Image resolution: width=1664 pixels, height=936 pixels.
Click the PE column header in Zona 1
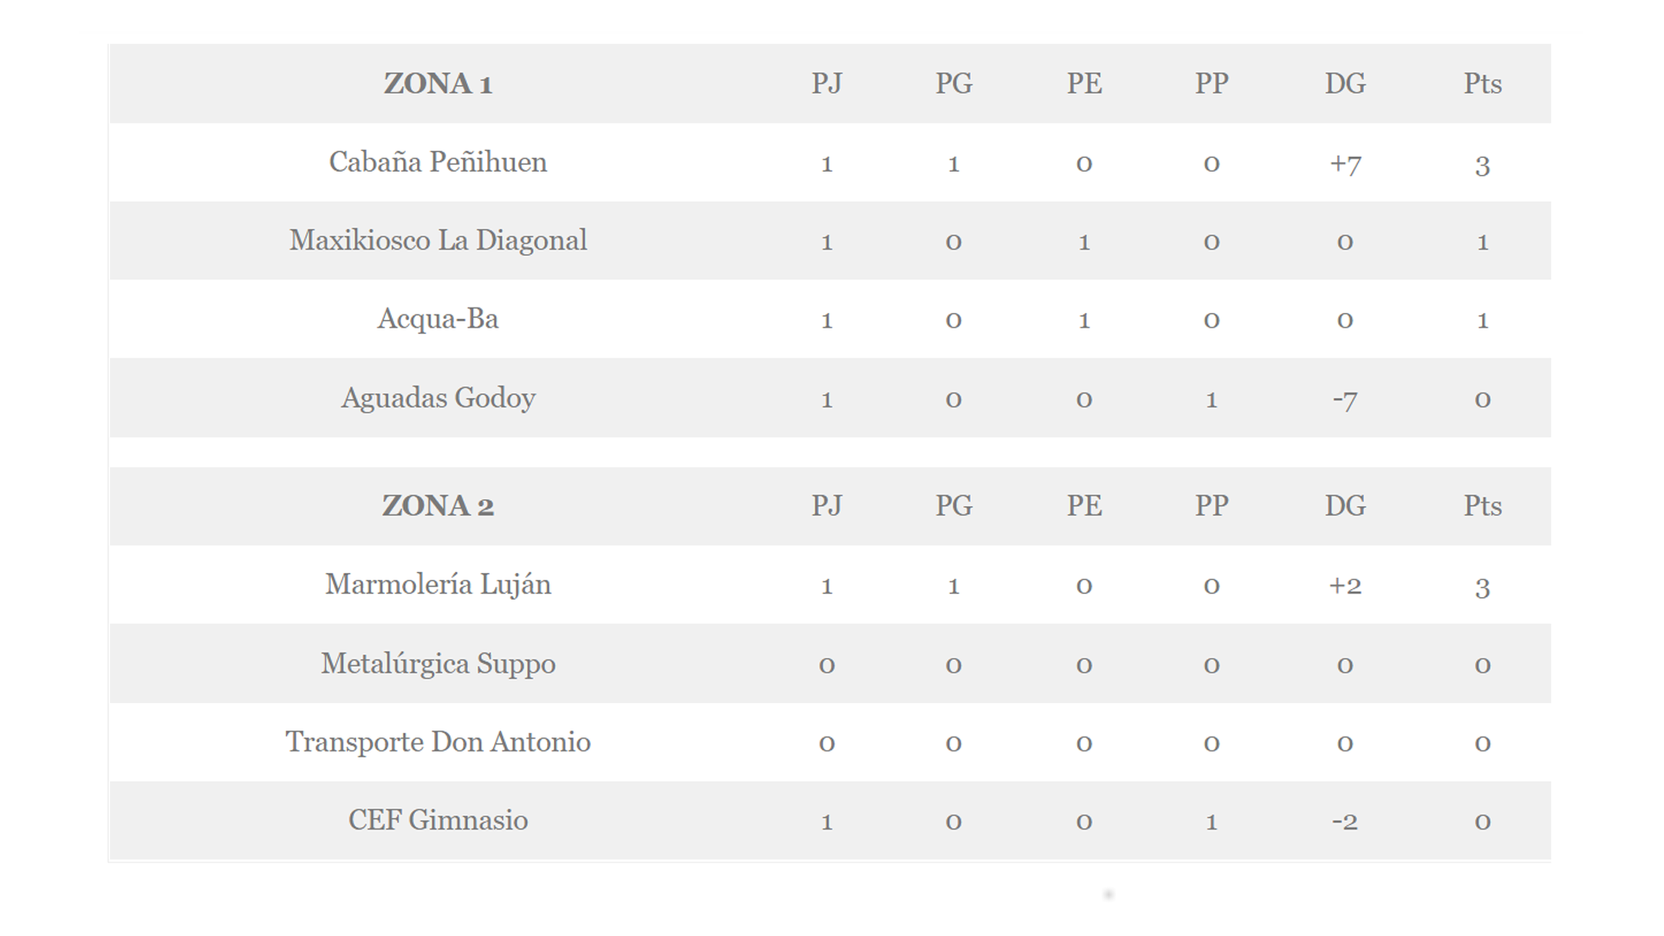point(1083,84)
